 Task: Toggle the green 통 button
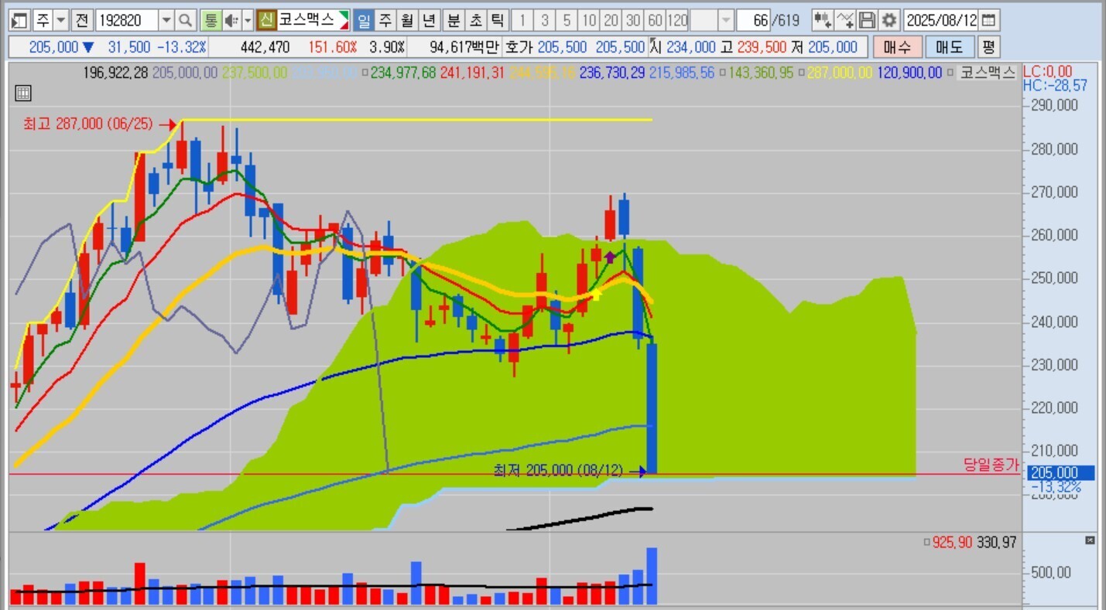coord(210,19)
